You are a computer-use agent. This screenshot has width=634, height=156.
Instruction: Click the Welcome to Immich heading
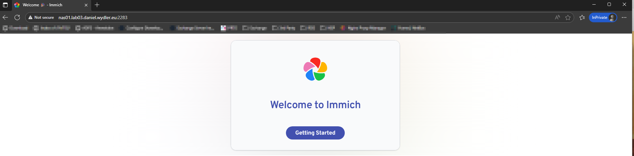tap(315, 105)
